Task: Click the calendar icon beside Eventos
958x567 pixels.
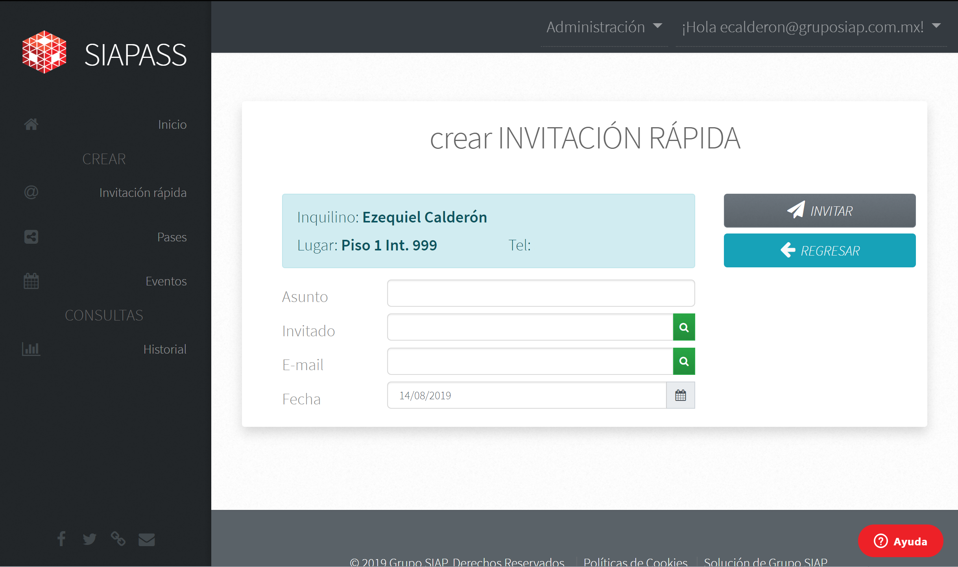Action: coord(31,281)
